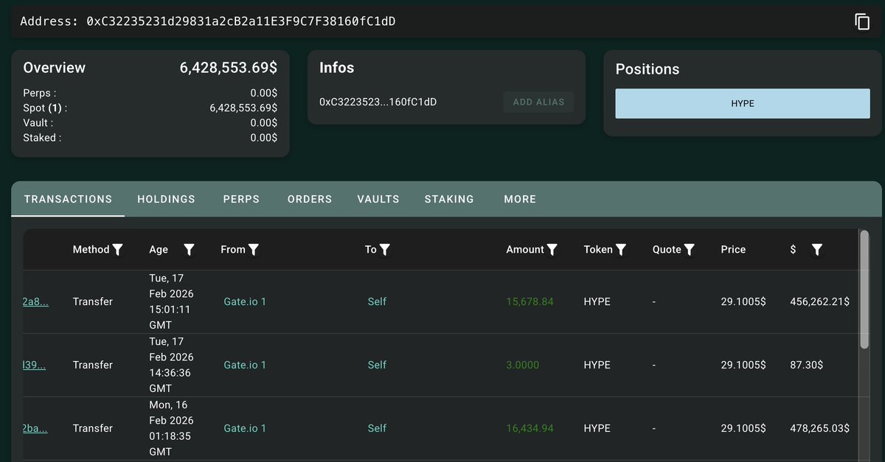Click the Age column filter icon
The width and height of the screenshot is (885, 462).
189,250
